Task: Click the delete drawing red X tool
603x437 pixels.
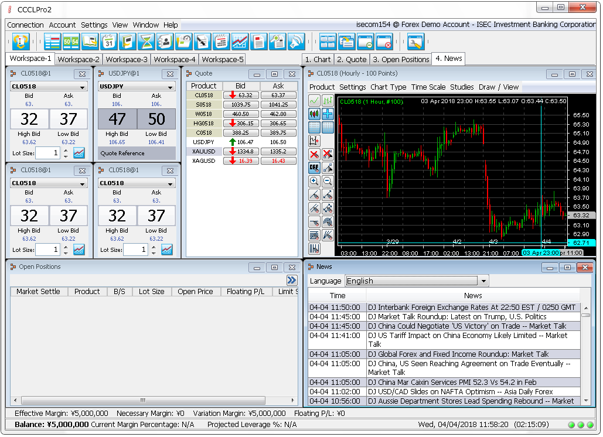Action: 314,154
